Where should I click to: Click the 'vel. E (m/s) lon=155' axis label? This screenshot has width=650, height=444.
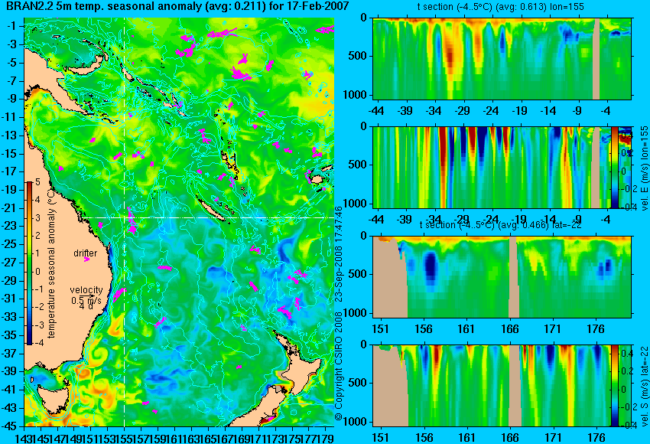click(645, 168)
